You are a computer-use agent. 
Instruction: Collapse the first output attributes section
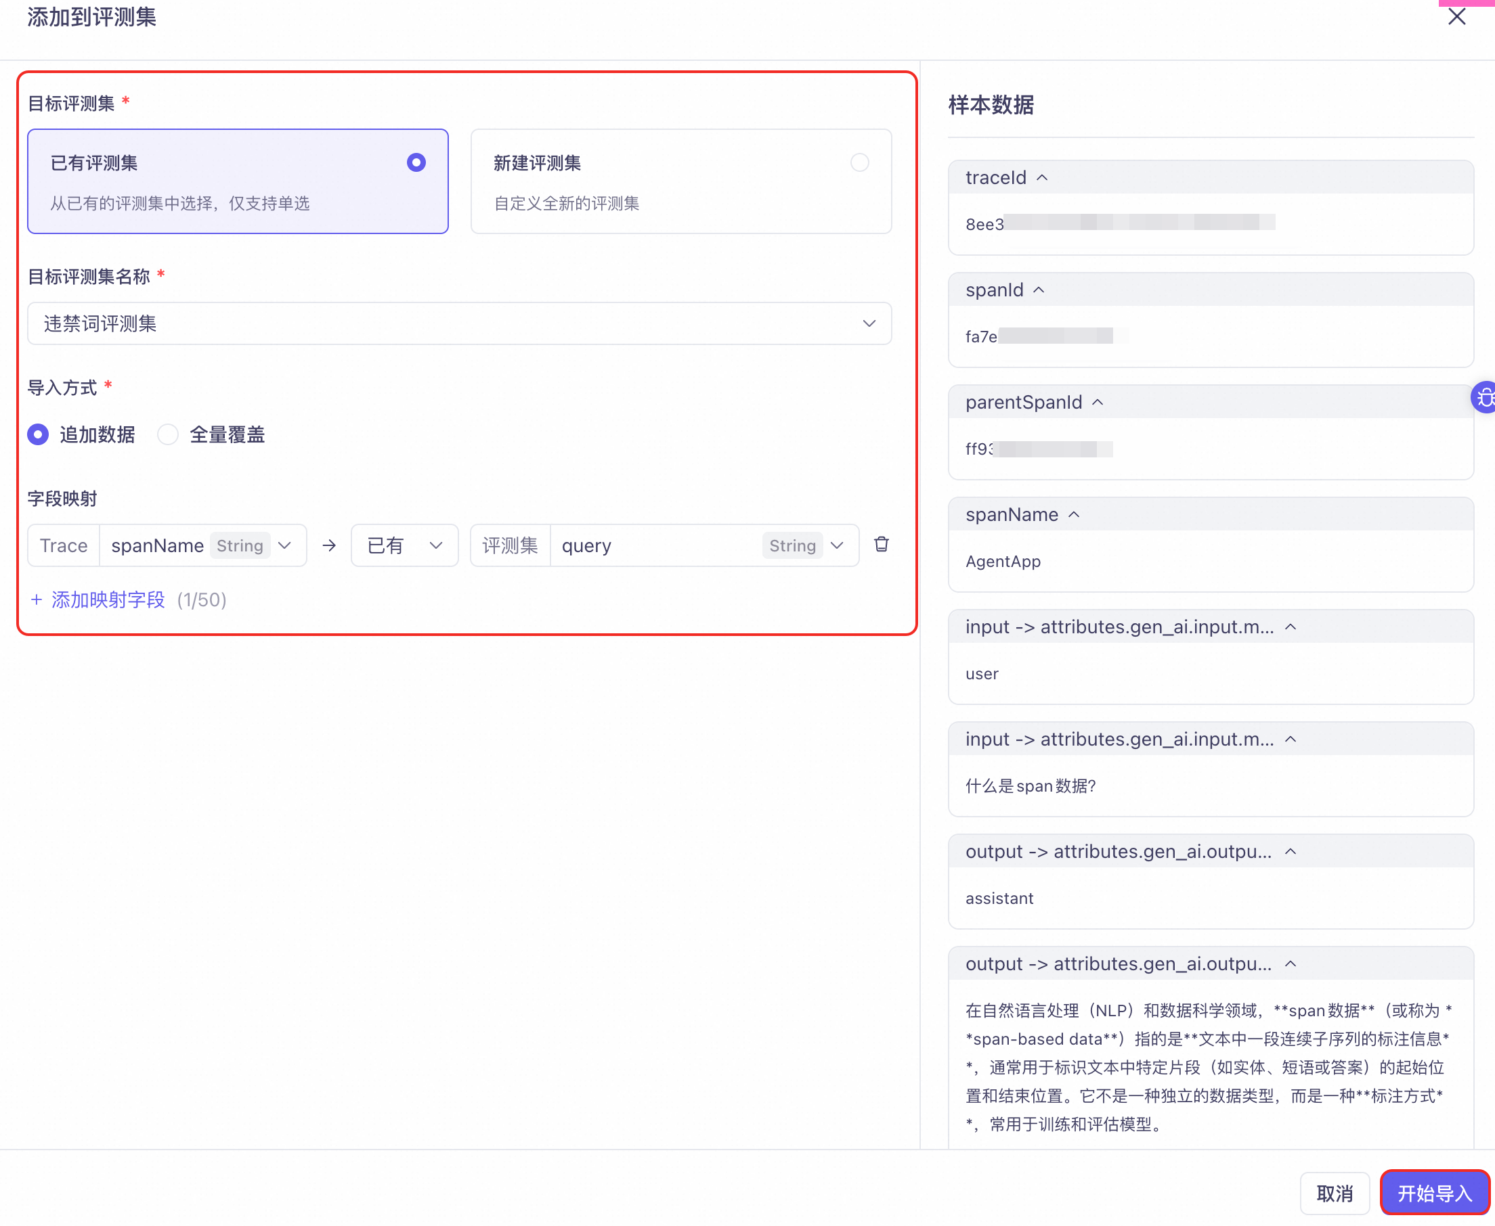pyautogui.click(x=1290, y=852)
